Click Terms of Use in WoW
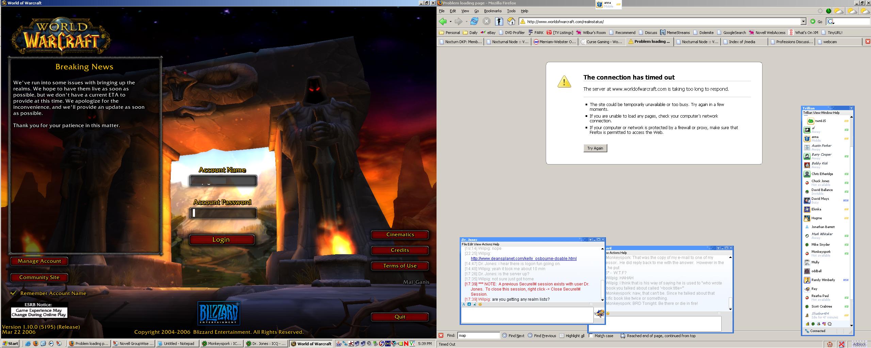Viewport: 871px width, 348px height. point(400,266)
